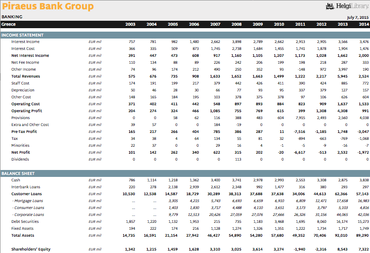370x253 pixels.
Task: Click Interest Income 2008 value 3,898
Action: tap(237, 42)
